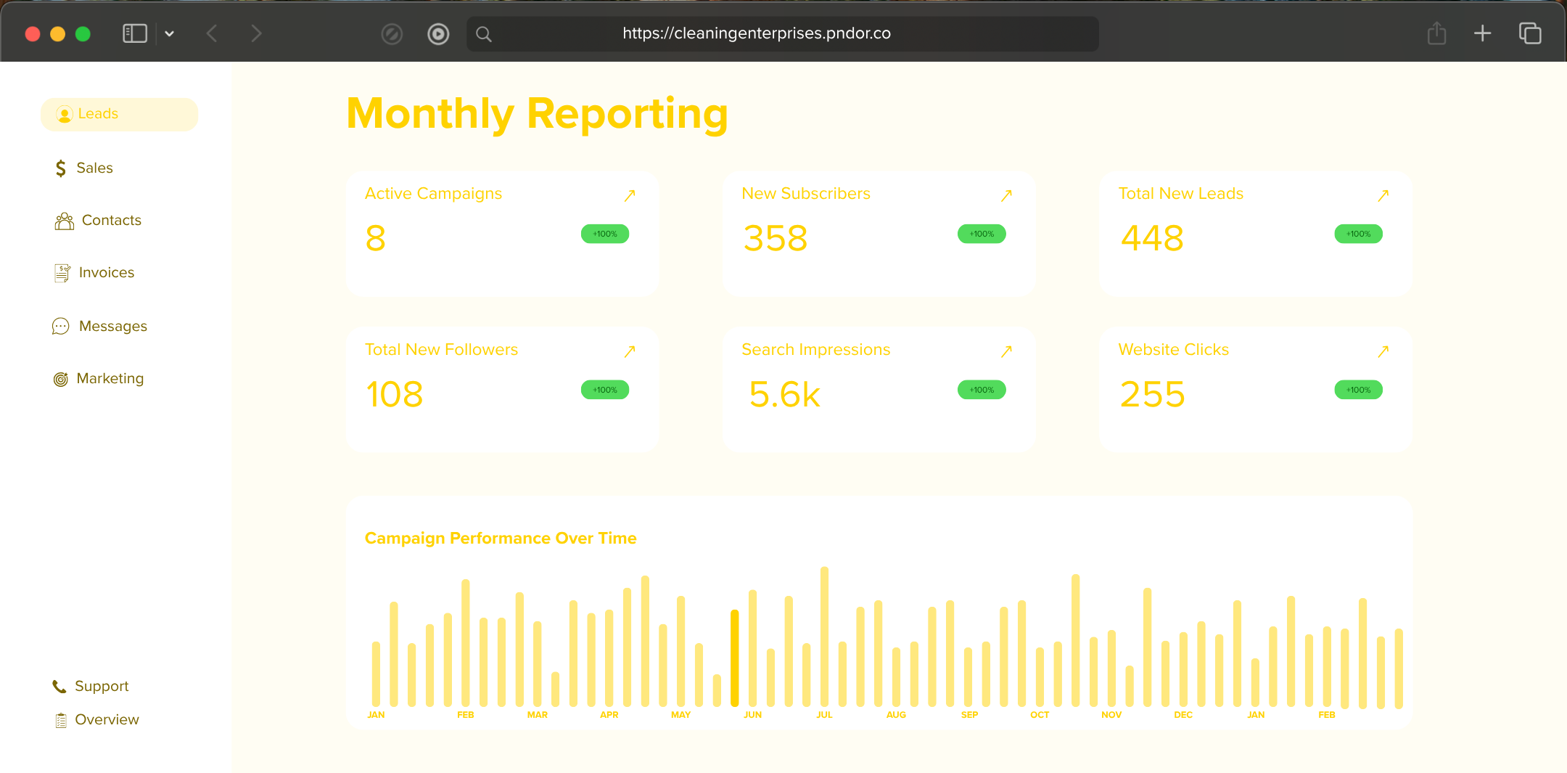Click the +100% badge on Active Campaigns
1567x773 pixels.
pos(605,234)
